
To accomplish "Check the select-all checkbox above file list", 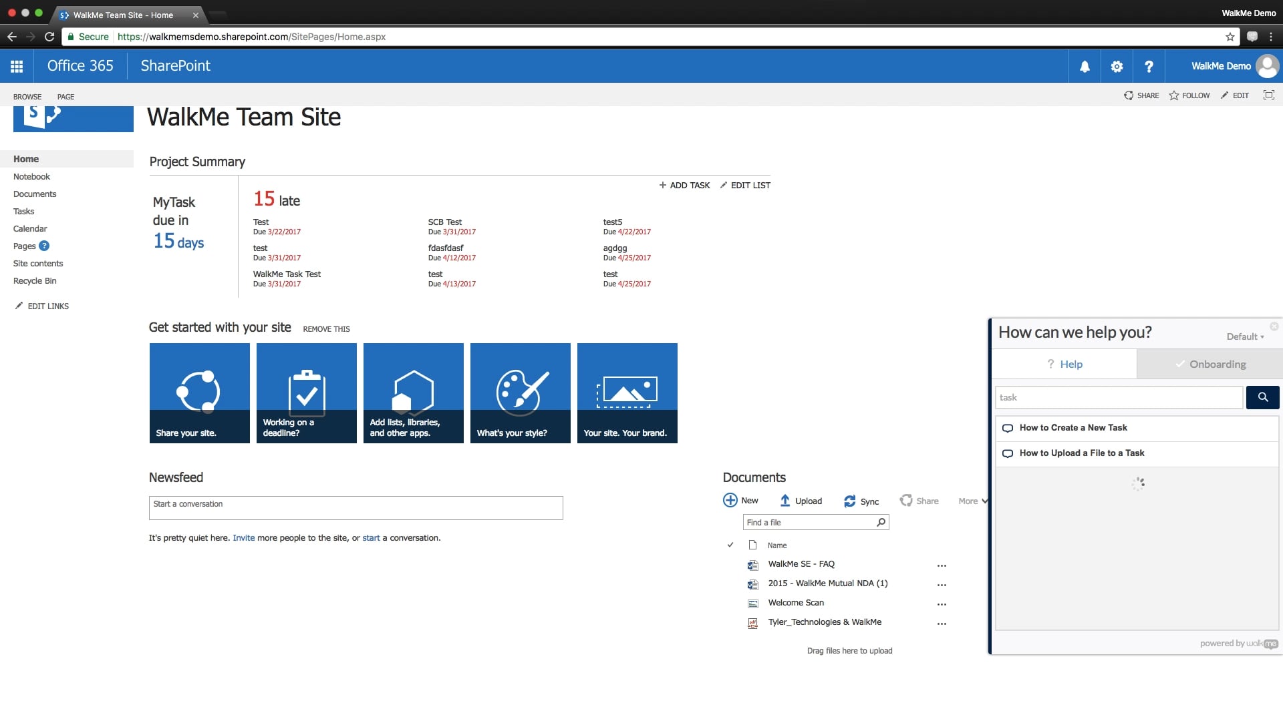I will (731, 545).
